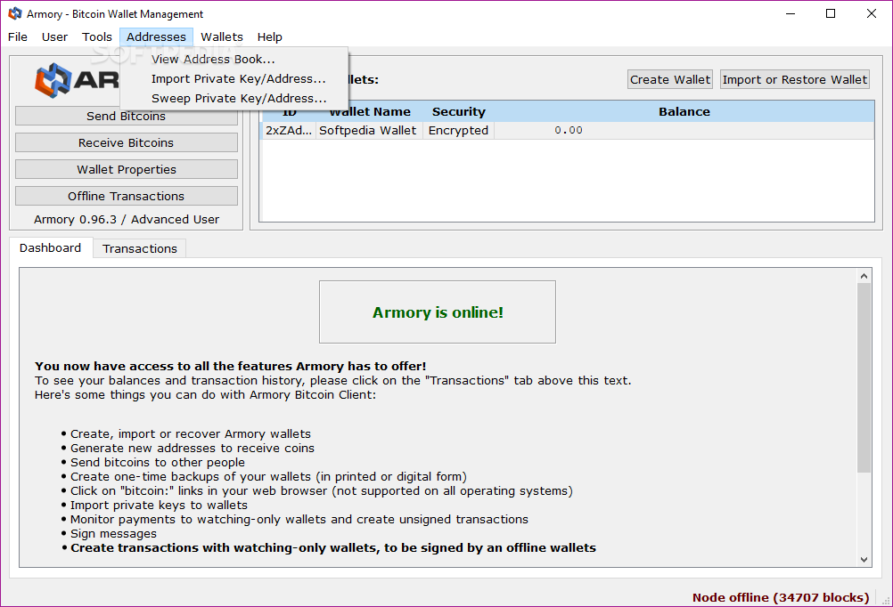Click the Armory 0.96.3 / Advanced User label
This screenshot has width=893, height=607.
127,219
